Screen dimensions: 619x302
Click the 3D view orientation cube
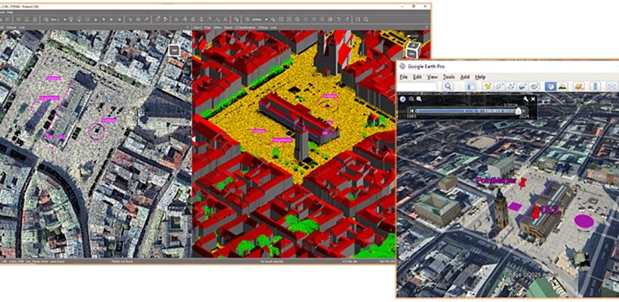[x=414, y=49]
